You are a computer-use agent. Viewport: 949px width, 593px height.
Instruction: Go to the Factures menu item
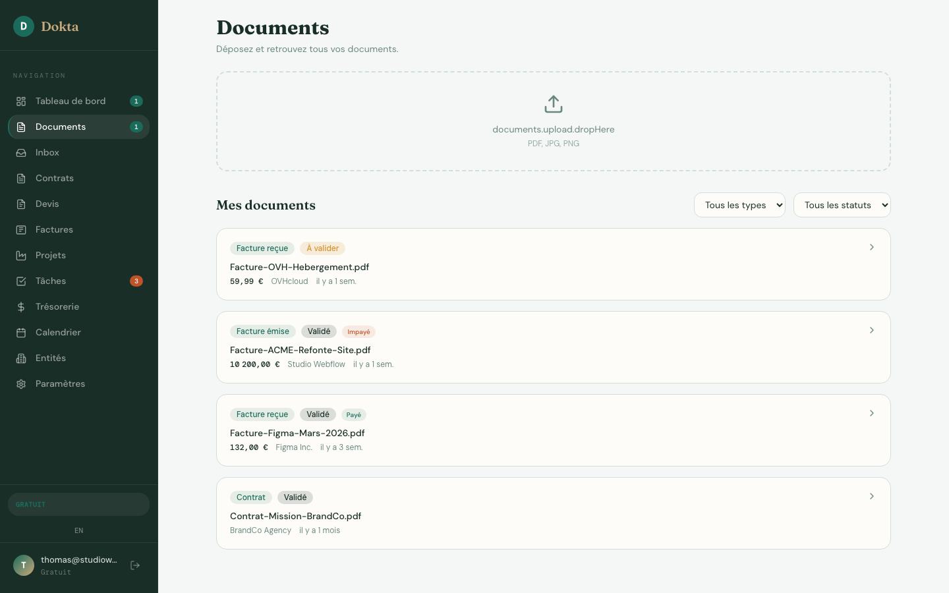tap(54, 229)
